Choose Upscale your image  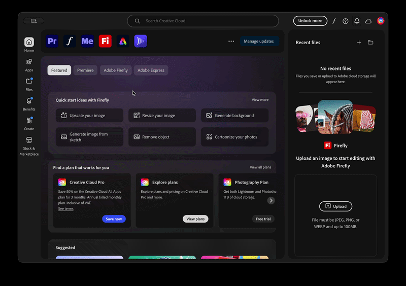(x=89, y=116)
